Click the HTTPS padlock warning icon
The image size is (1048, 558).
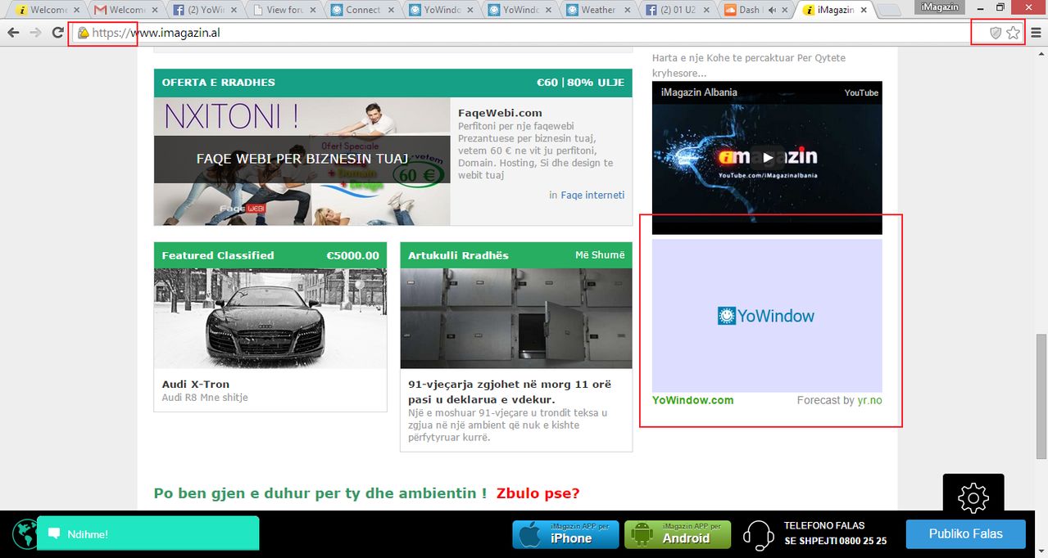pyautogui.click(x=83, y=33)
